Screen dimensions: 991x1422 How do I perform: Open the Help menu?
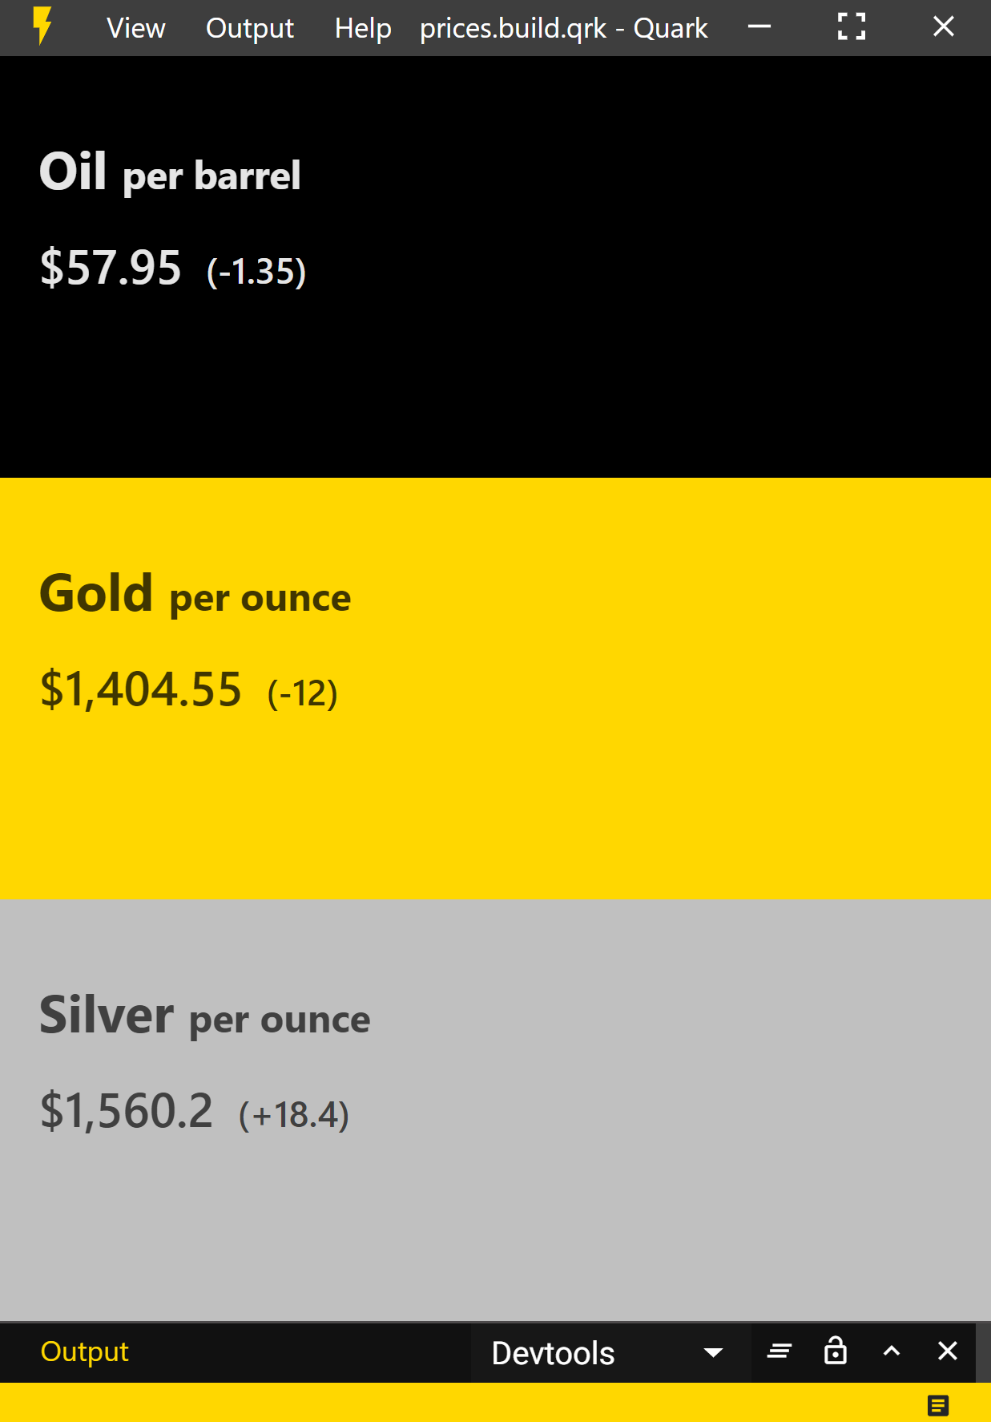(x=363, y=28)
